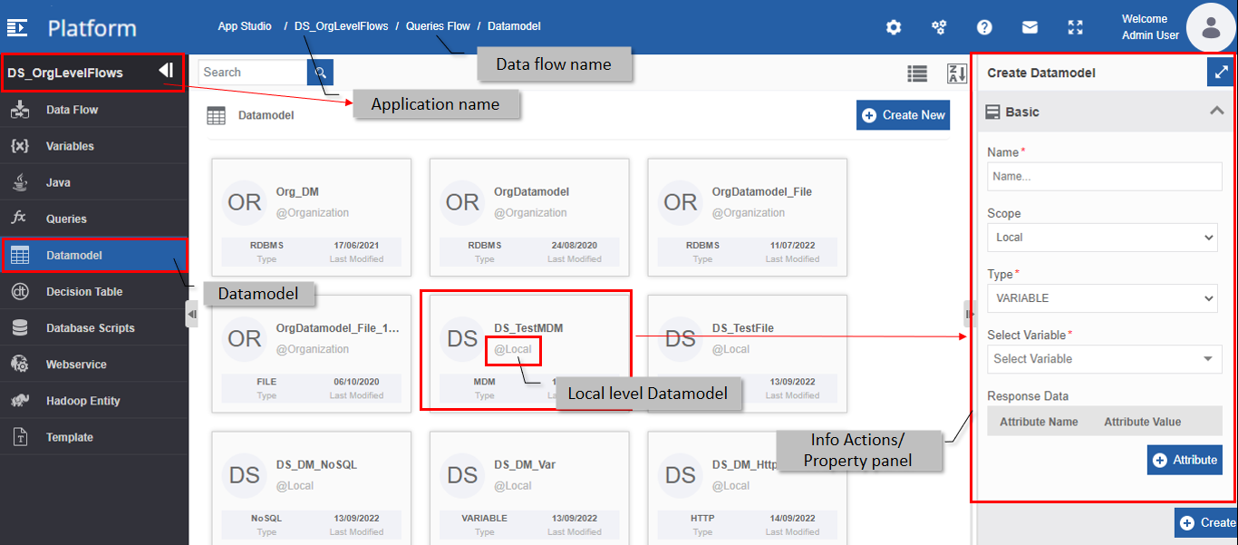Collapse the left panel with side handle
1238x545 pixels.
pyautogui.click(x=191, y=314)
